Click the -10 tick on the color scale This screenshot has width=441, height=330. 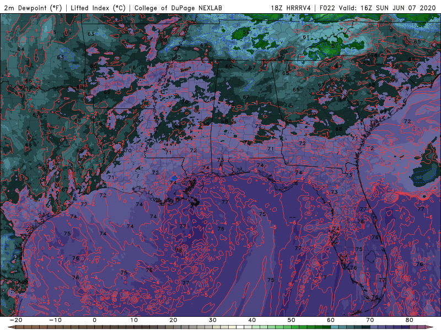tap(55, 320)
